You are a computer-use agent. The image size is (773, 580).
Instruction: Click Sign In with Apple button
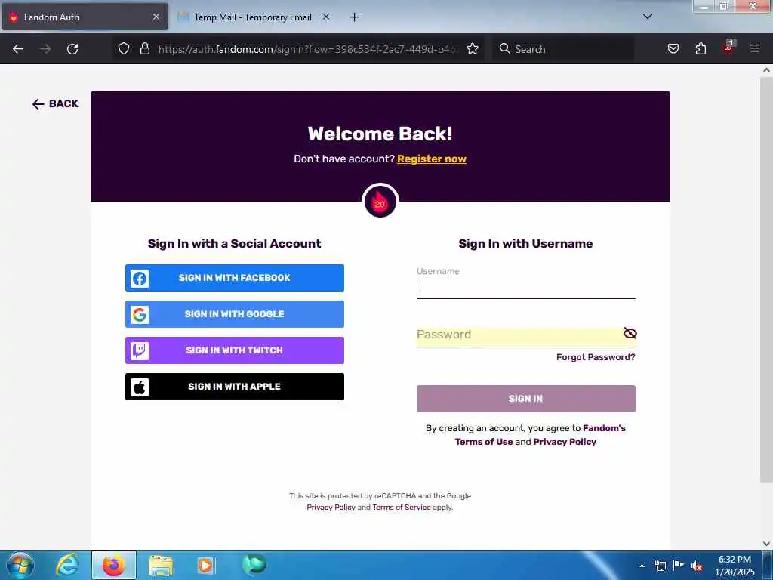click(235, 387)
